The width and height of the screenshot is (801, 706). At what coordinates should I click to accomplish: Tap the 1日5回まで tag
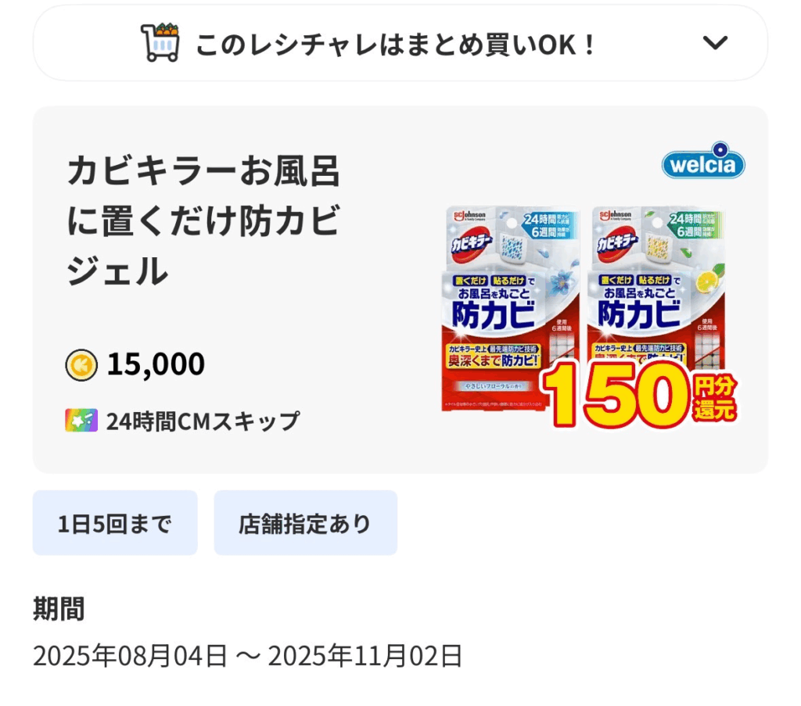115,523
